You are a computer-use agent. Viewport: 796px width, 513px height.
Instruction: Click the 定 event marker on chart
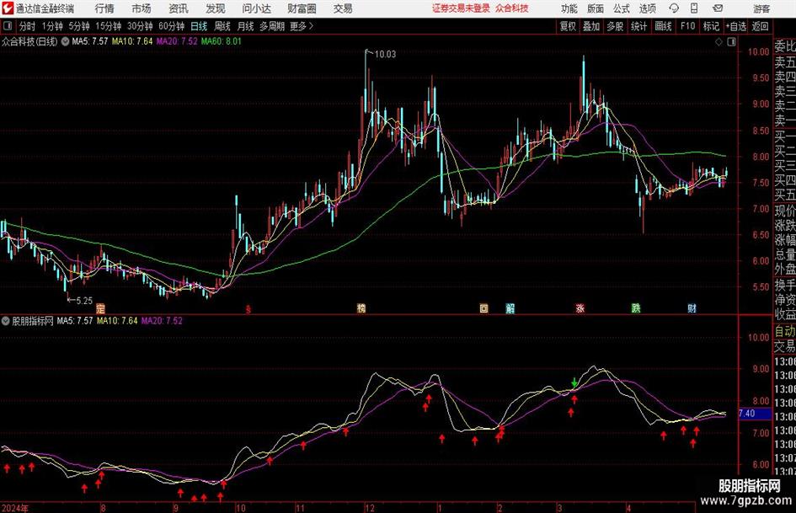pyautogui.click(x=100, y=308)
